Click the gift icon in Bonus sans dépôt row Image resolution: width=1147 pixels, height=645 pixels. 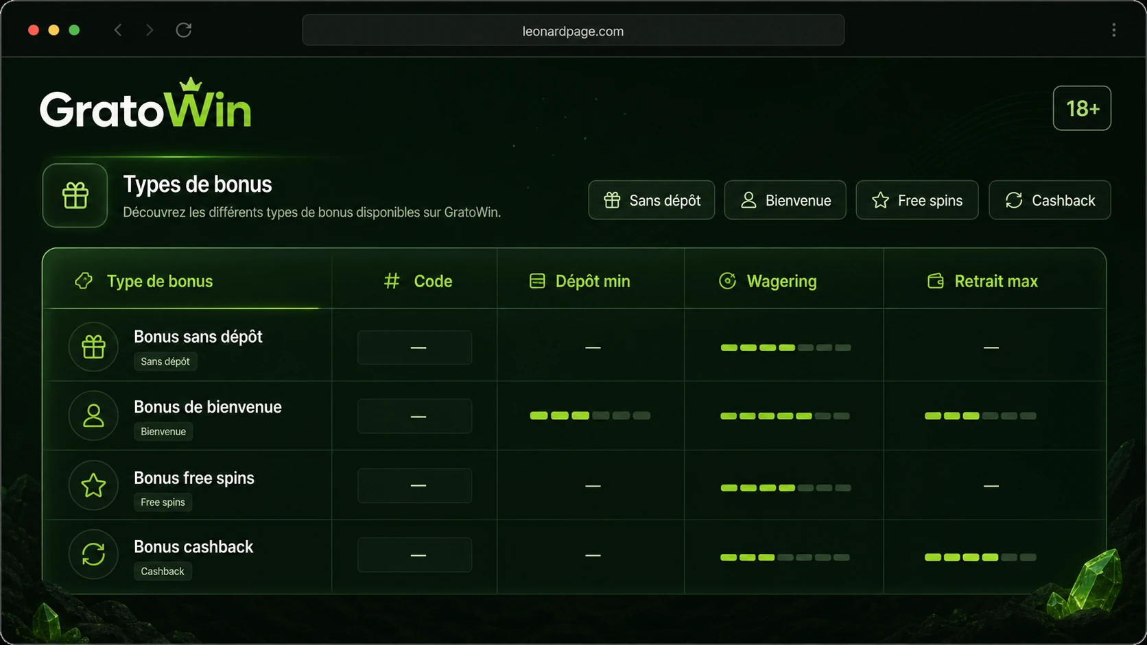point(93,347)
